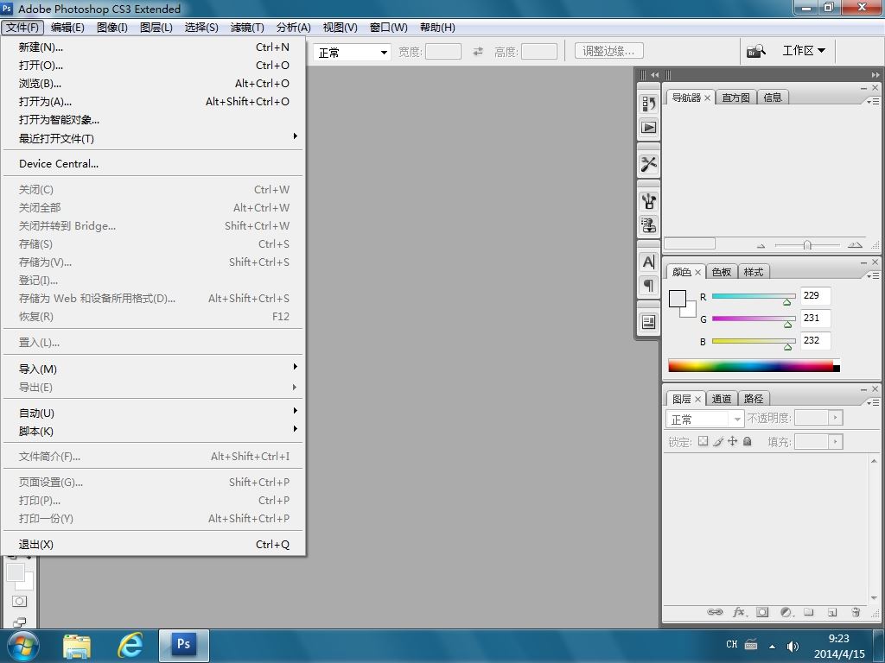Viewport: 885px width, 663px height.
Task: Open the 正常 mode dropdown in options bar
Action: 352,53
